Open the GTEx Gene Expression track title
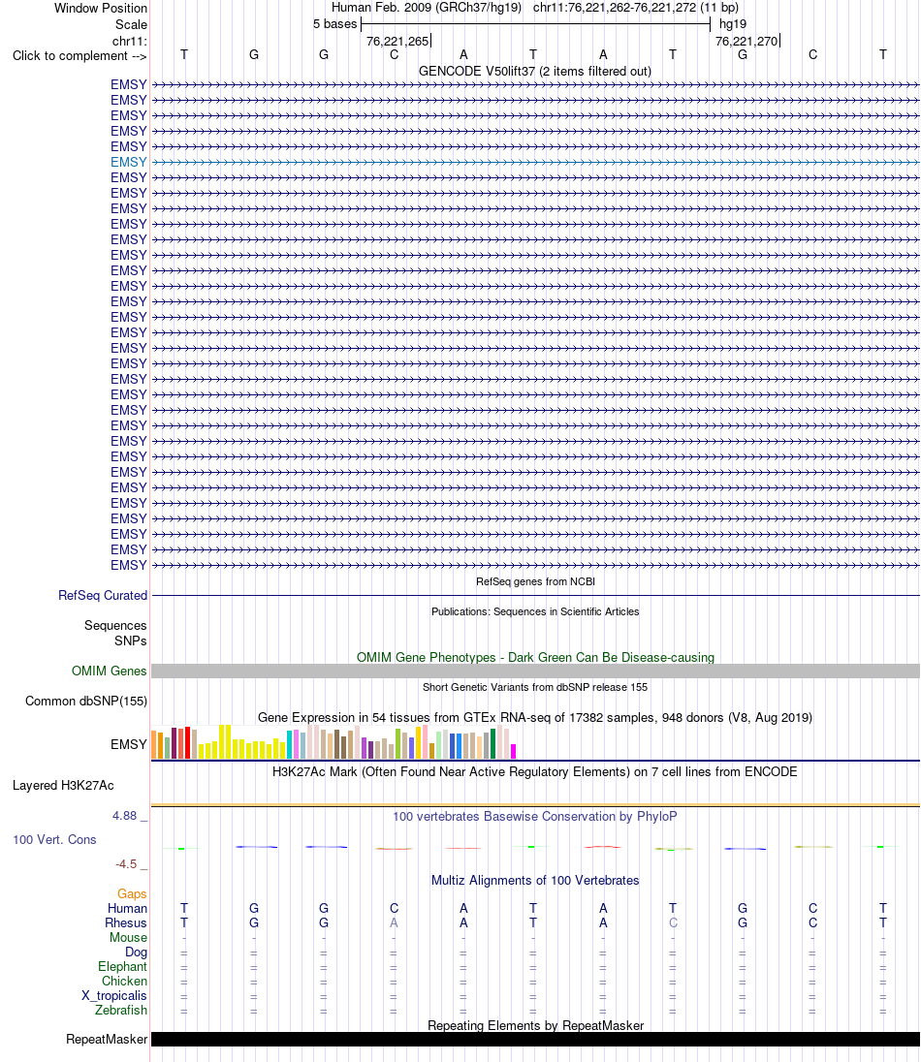921x1062 pixels. click(x=535, y=717)
